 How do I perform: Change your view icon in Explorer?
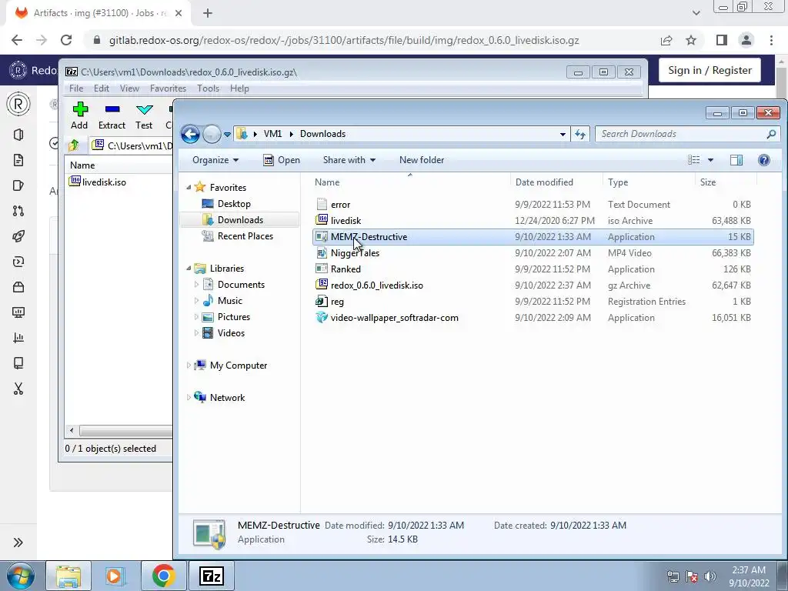[694, 160]
